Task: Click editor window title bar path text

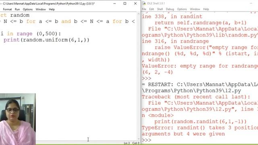Action: (x=49, y=4)
